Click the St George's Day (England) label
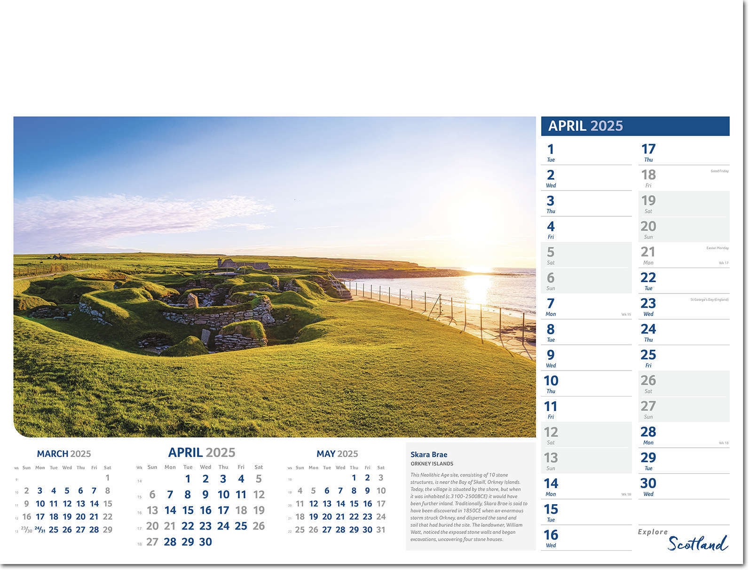The height and width of the screenshot is (570, 749). tap(710, 300)
